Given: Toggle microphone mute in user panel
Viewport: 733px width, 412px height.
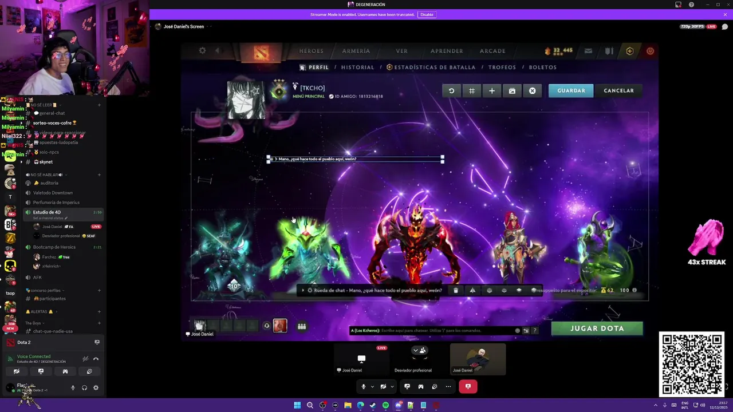Looking at the screenshot, I should [73, 388].
